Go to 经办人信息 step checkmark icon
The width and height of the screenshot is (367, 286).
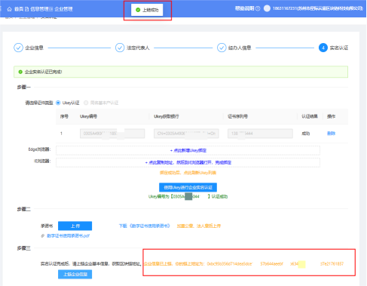(x=222, y=48)
